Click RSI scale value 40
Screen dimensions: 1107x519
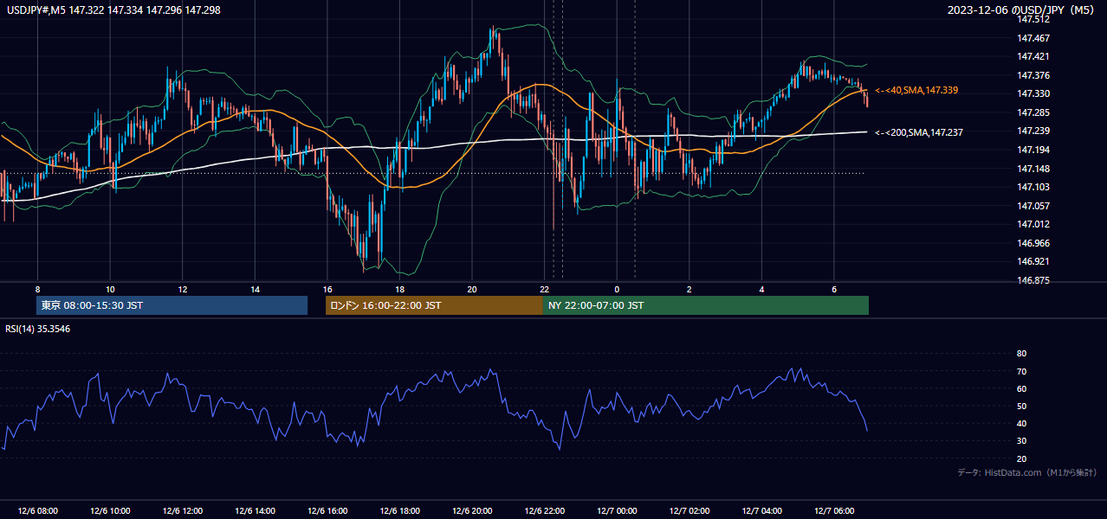1021,424
